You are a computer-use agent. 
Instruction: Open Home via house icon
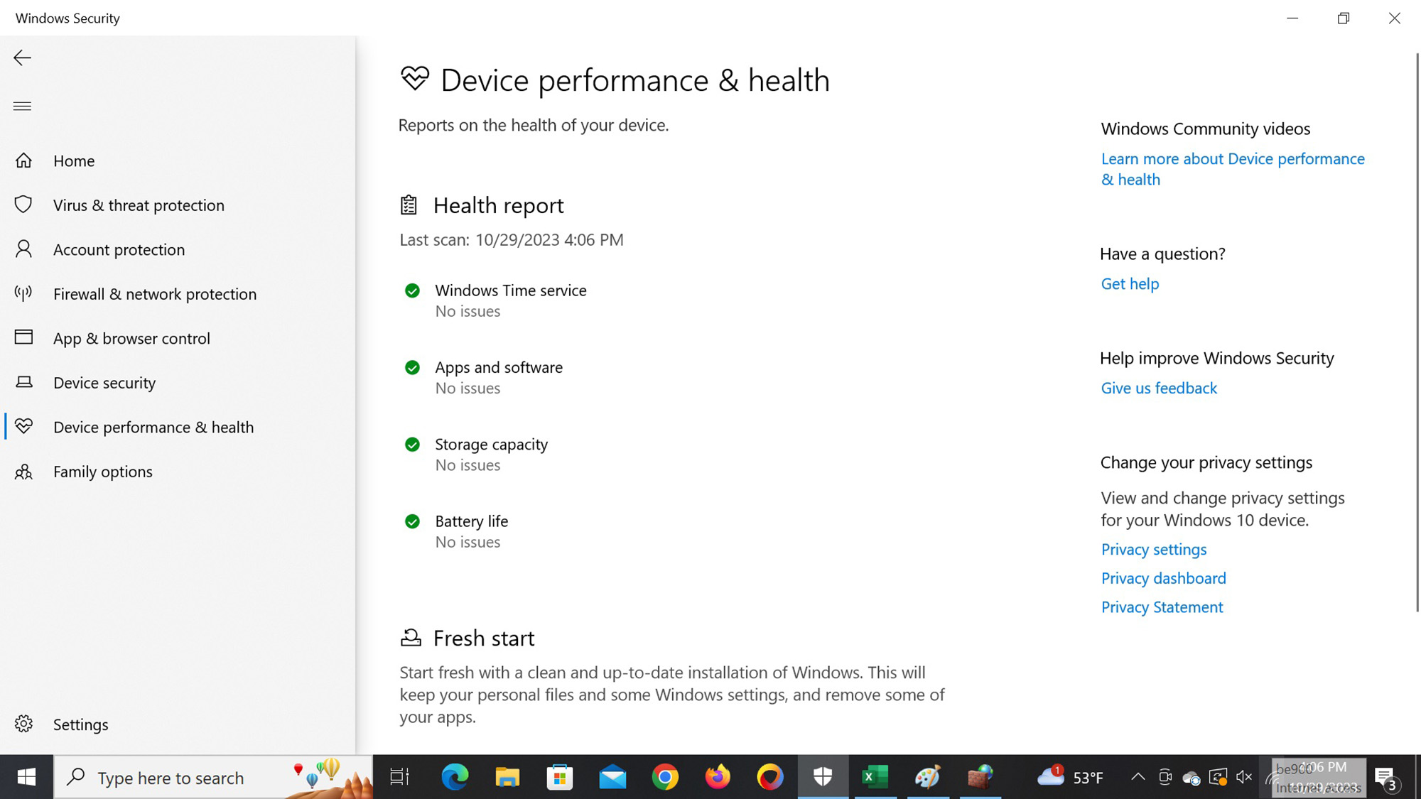pyautogui.click(x=23, y=161)
